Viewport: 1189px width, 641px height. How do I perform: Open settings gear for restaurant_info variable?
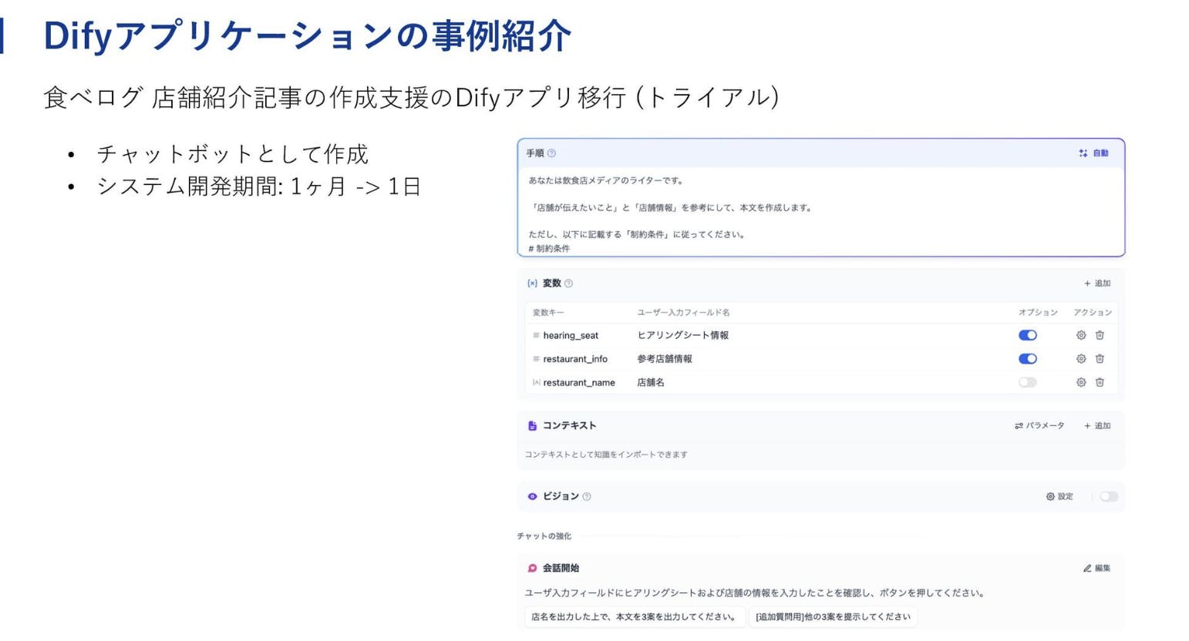tap(1081, 359)
